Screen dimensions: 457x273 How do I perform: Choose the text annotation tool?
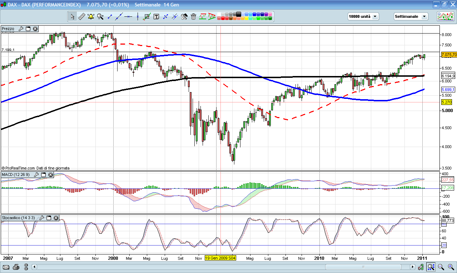click(x=156, y=16)
